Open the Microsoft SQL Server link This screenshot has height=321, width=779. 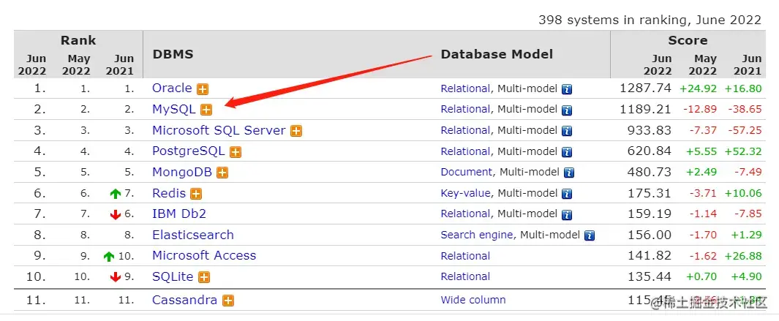point(219,130)
